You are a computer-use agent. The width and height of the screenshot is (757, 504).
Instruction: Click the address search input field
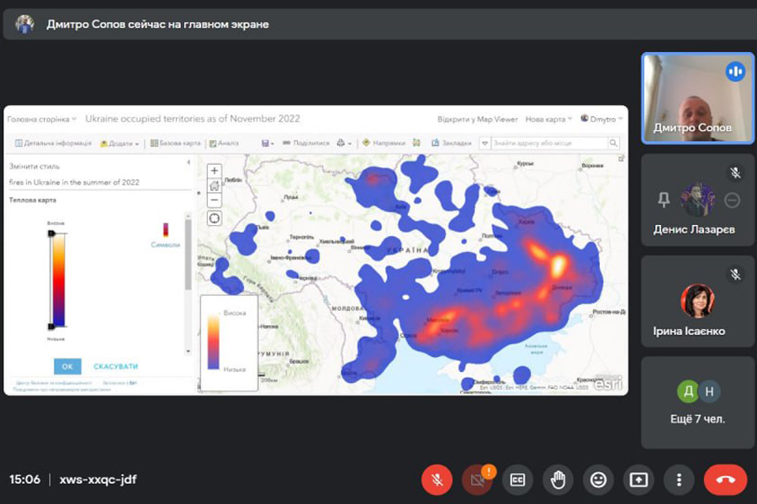pyautogui.click(x=548, y=144)
